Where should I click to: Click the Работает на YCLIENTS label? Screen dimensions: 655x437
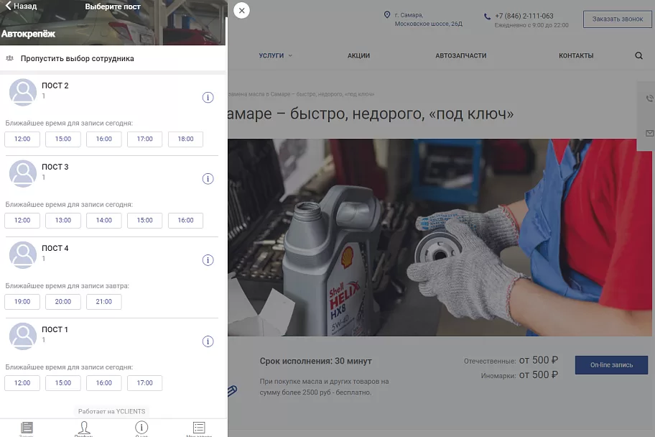111,412
